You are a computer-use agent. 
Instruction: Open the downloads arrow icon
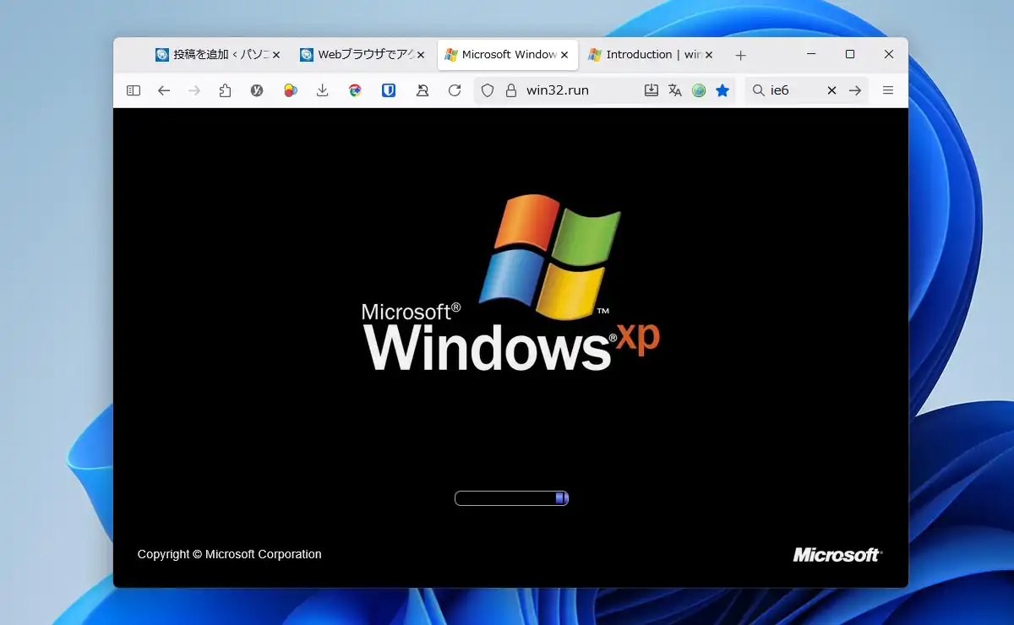click(322, 90)
